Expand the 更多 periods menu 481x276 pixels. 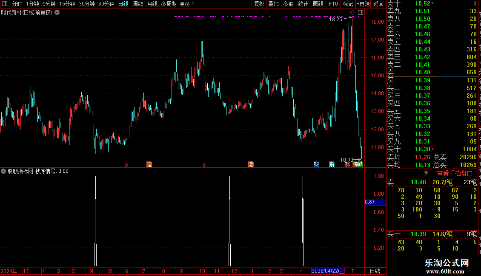click(187, 4)
